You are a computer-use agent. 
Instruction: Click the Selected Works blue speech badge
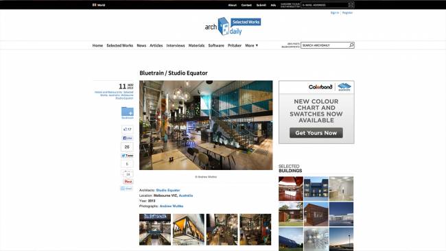[x=246, y=22]
